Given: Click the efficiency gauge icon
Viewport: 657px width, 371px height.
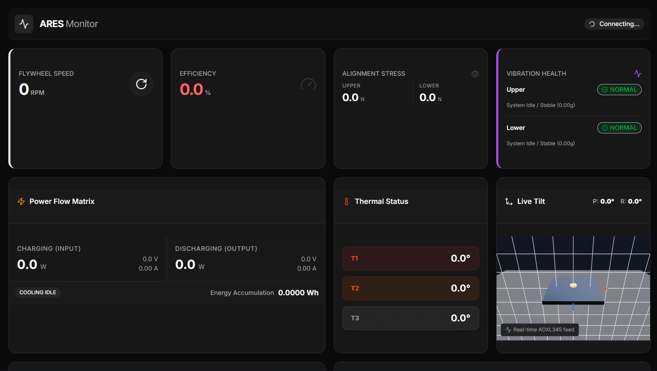Looking at the screenshot, I should click(308, 84).
